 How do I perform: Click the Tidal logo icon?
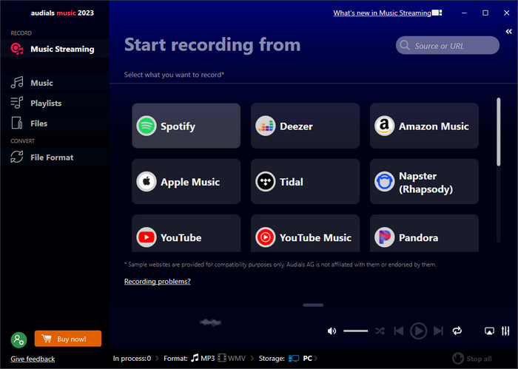coord(265,181)
